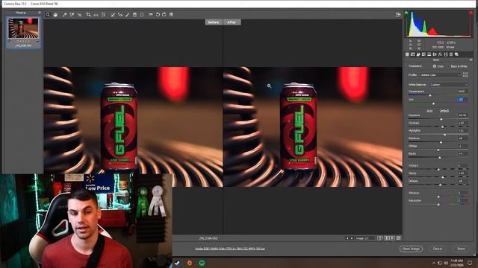Select the Spot Removal tool
The image size is (478, 268).
(x=113, y=15)
